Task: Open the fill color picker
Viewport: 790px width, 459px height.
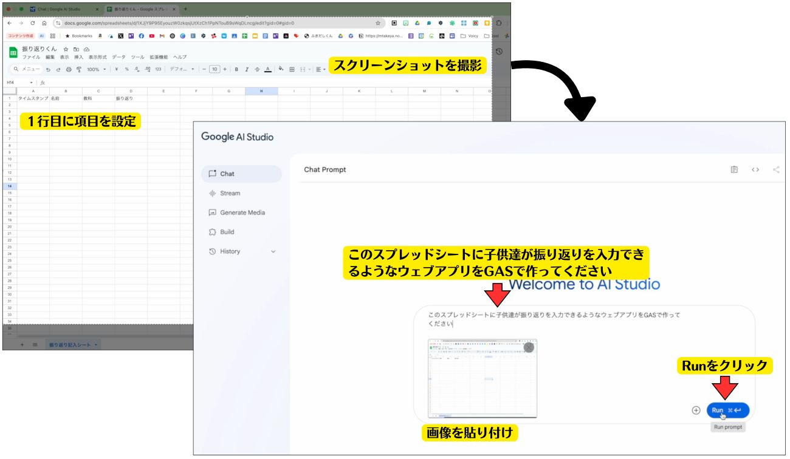Action: click(x=281, y=69)
